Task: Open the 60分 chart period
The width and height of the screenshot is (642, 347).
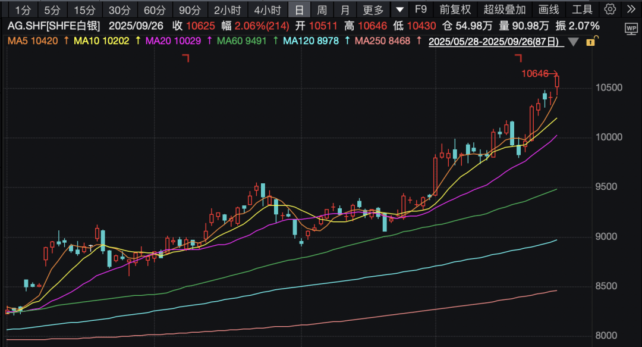Action: click(155, 10)
